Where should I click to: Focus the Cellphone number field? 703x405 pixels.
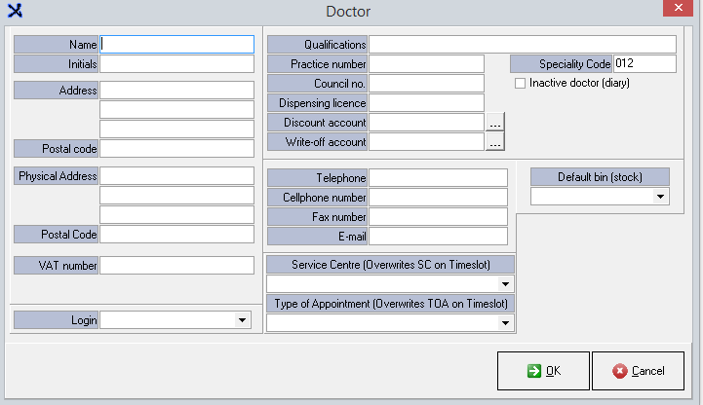438,197
